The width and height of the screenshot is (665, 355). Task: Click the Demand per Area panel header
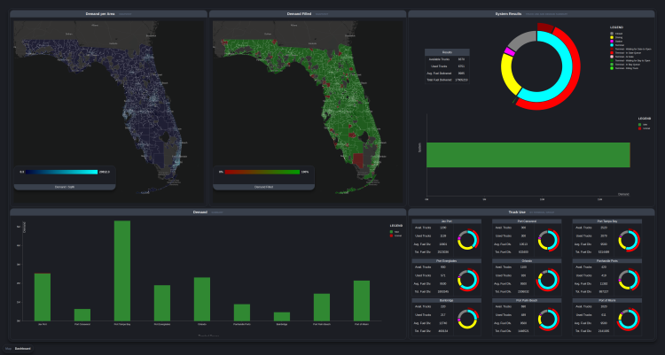(x=108, y=14)
